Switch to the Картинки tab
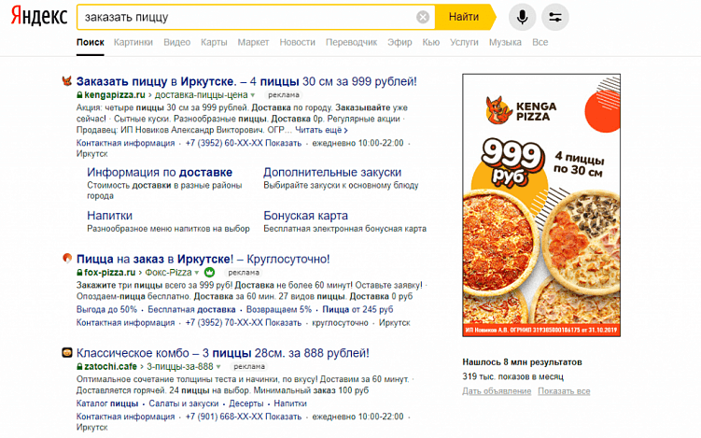 (133, 42)
